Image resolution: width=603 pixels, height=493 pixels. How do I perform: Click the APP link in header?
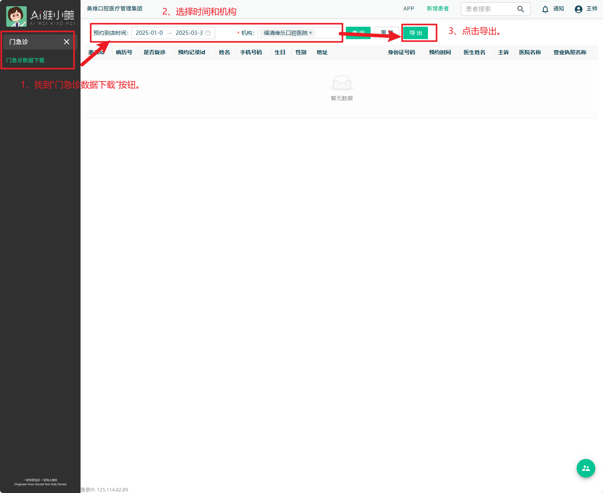409,9
